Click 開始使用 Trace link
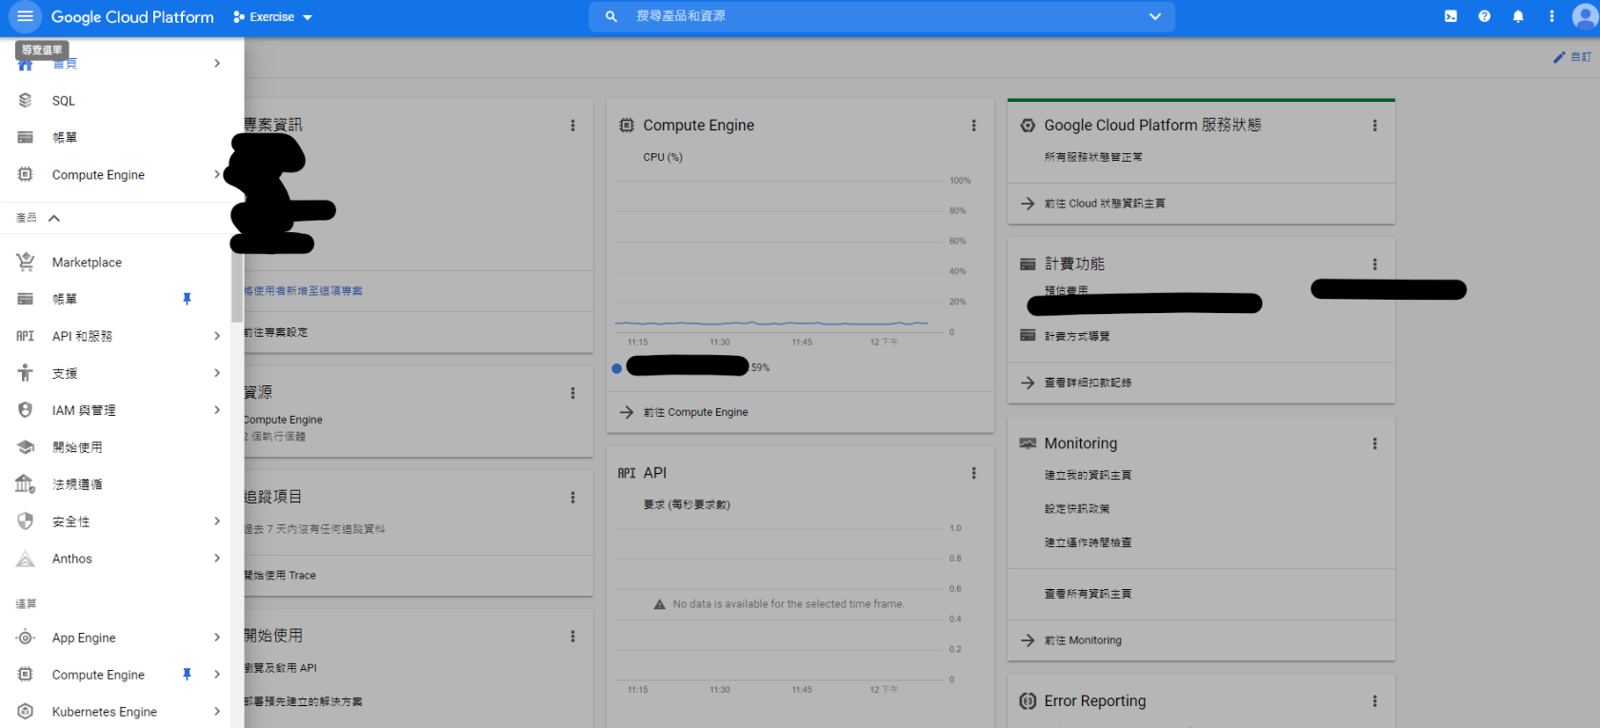This screenshot has height=728, width=1600. click(280, 576)
